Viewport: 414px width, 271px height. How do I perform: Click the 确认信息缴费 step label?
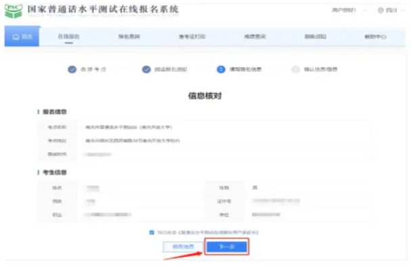pos(320,69)
